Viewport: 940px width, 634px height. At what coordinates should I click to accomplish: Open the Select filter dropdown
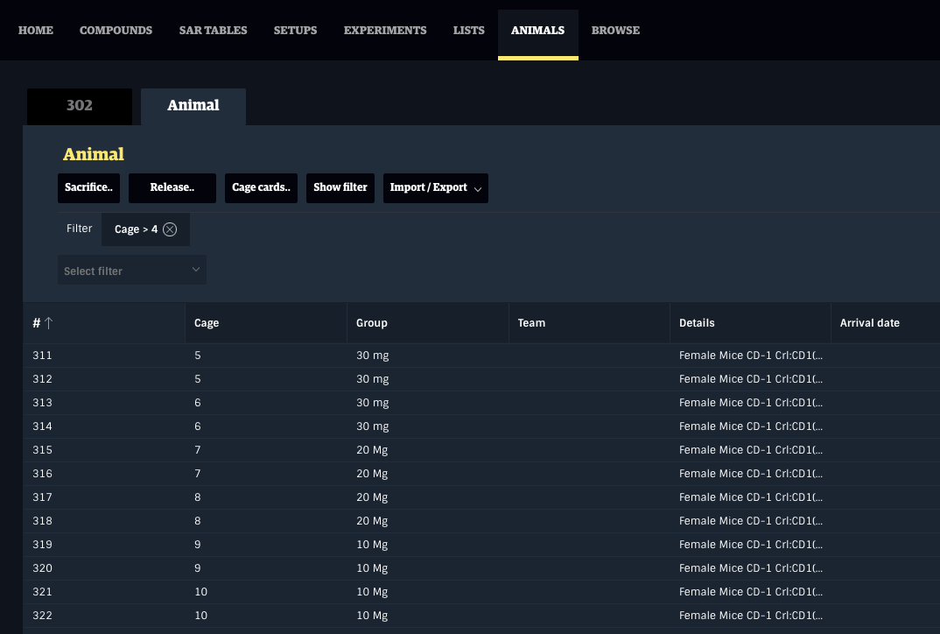click(x=131, y=271)
